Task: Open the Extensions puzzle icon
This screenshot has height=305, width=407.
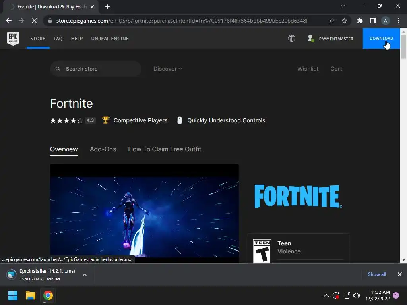Action: tap(360, 21)
